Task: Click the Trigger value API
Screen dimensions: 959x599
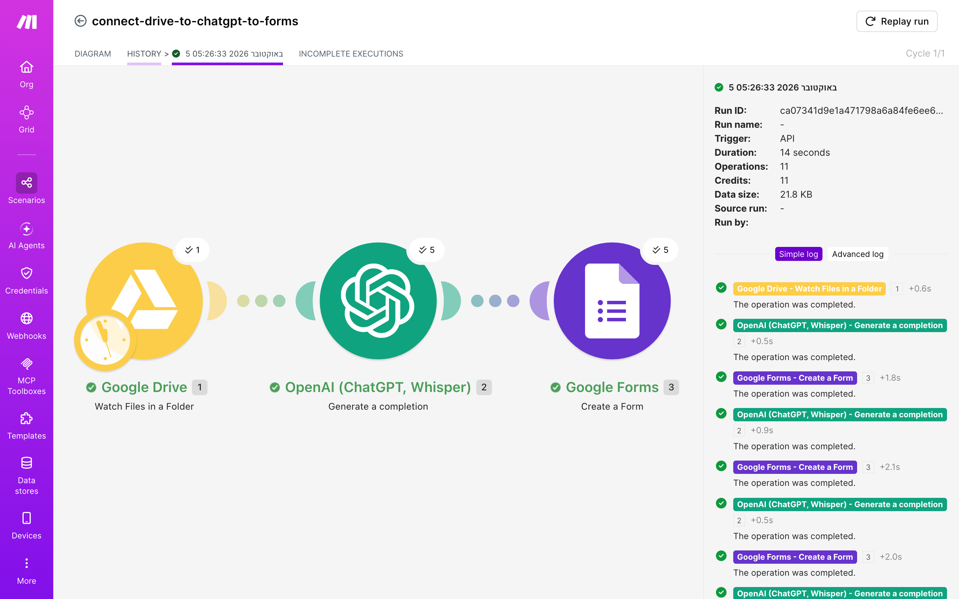Action: click(x=787, y=139)
